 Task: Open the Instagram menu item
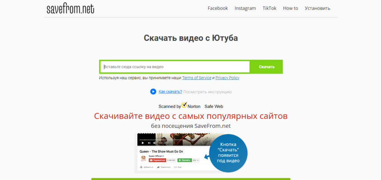pyautogui.click(x=245, y=8)
